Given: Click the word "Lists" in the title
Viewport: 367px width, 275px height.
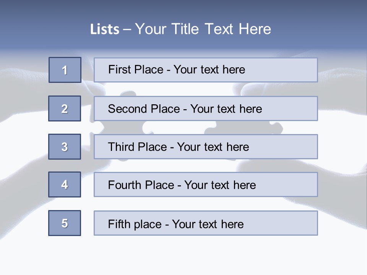Looking at the screenshot, I should (104, 29).
